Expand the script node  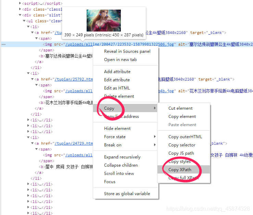click(20, 3)
